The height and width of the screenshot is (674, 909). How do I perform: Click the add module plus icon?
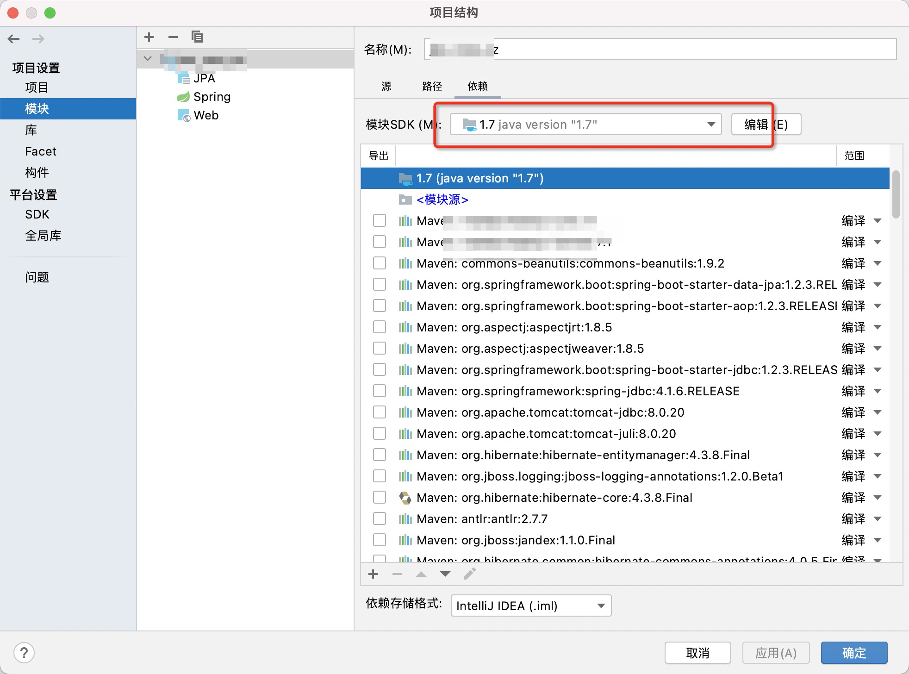149,37
